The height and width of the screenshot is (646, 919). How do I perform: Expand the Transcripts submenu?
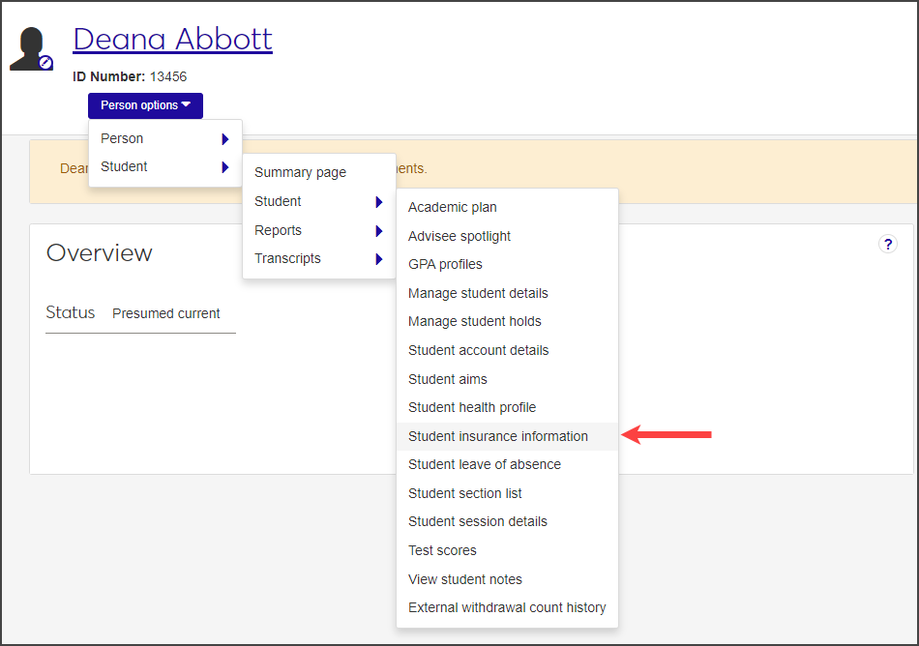[x=318, y=258]
